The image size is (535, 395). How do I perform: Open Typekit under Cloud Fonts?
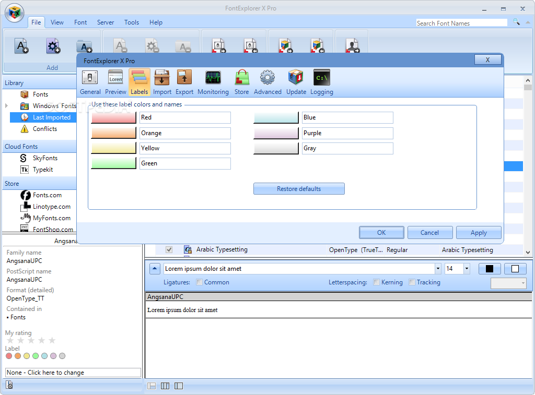pyautogui.click(x=43, y=170)
